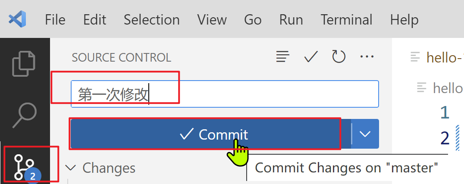Open the Selection menu
The width and height of the screenshot is (464, 184).
pyautogui.click(x=151, y=20)
